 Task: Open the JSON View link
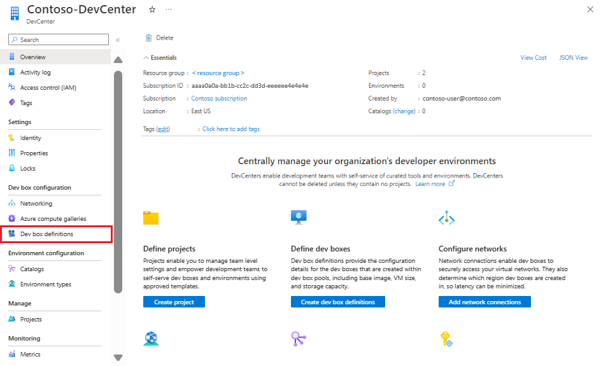pyautogui.click(x=573, y=57)
